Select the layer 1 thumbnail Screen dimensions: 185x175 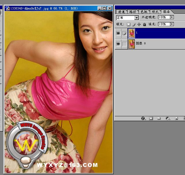click(132, 33)
